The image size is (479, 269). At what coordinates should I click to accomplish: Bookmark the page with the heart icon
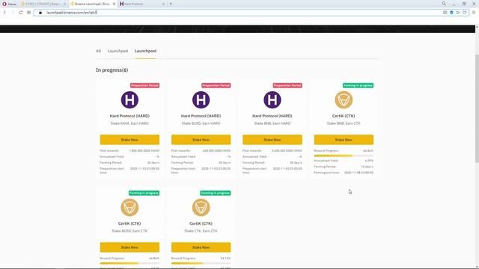click(x=464, y=13)
